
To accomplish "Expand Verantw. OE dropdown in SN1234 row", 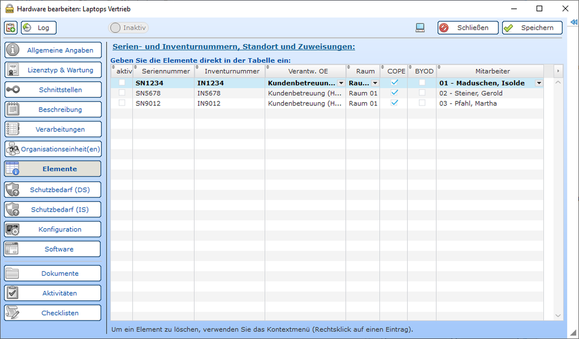I will [341, 83].
